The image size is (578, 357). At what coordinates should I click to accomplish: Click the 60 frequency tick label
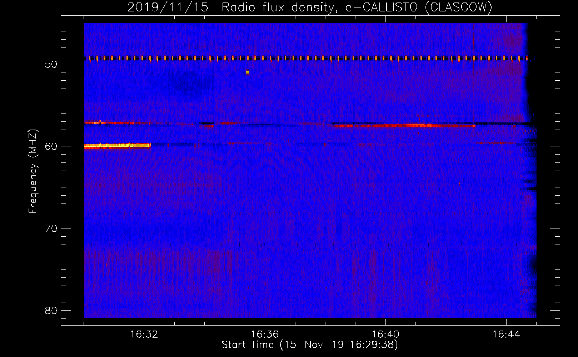click(x=51, y=146)
